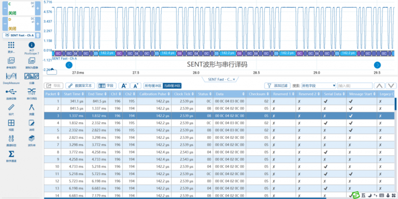
Task: Sort table by Checksum column
Action: point(259,94)
